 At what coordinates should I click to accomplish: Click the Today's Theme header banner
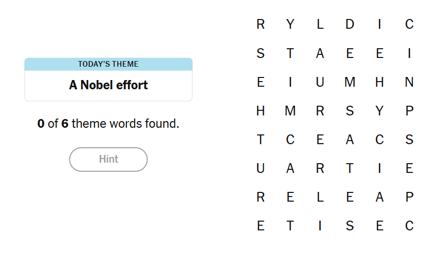pos(108,64)
